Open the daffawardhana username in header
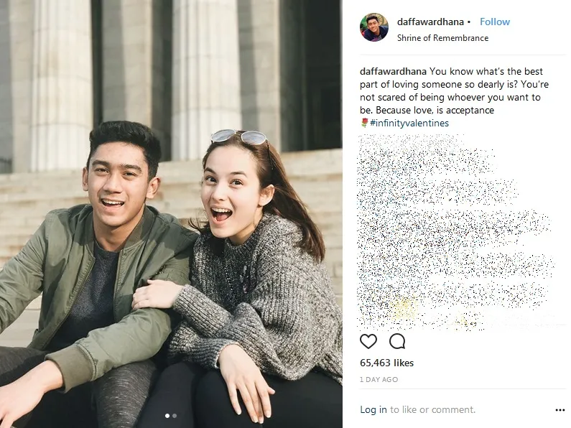The image size is (571, 428). pos(430,22)
